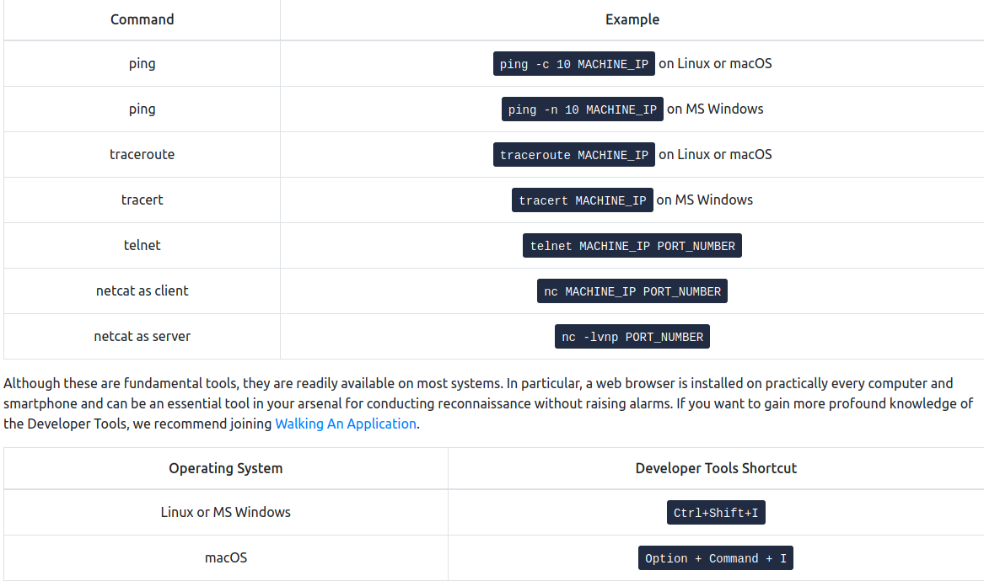Click the tracert command name cell
The height and width of the screenshot is (581, 984).
(x=142, y=200)
